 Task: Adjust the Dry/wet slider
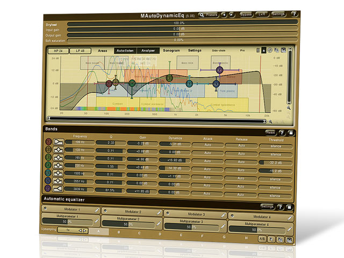click(x=182, y=23)
